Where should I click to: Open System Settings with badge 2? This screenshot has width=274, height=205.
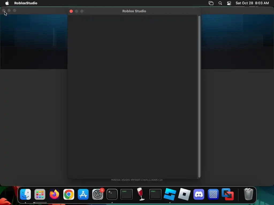98,194
